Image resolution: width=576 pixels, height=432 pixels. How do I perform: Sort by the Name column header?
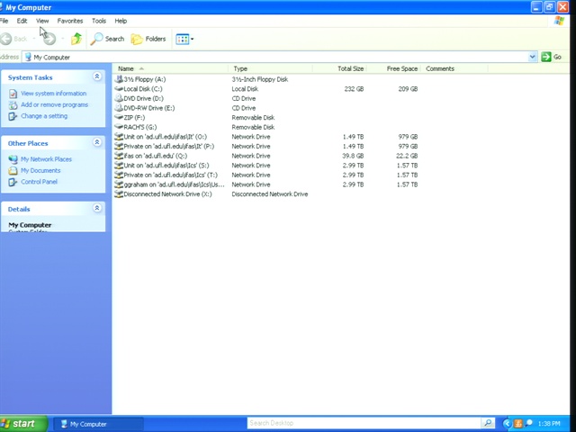170,68
